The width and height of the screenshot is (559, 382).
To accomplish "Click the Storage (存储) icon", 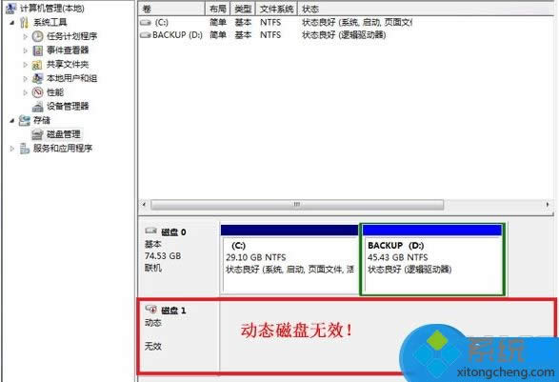I will click(24, 121).
